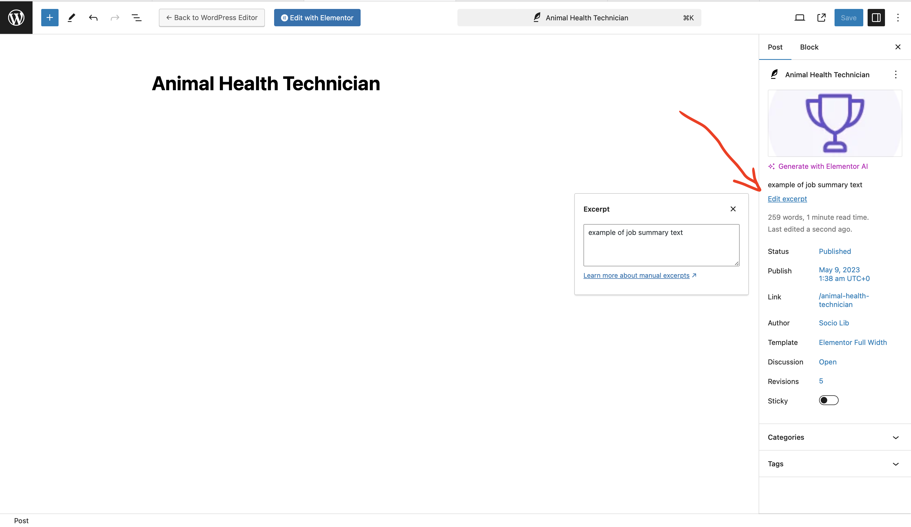911x527 pixels.
Task: Click Edit with Elementor button
Action: 317,17
